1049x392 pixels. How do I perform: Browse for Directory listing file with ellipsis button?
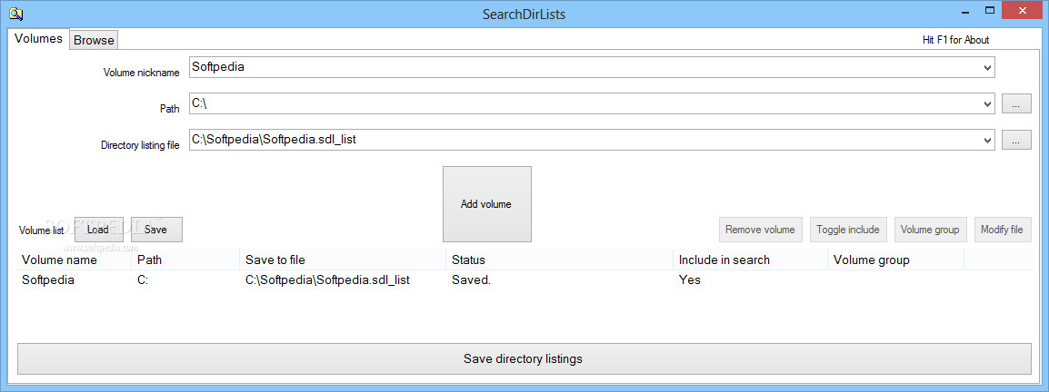1016,141
